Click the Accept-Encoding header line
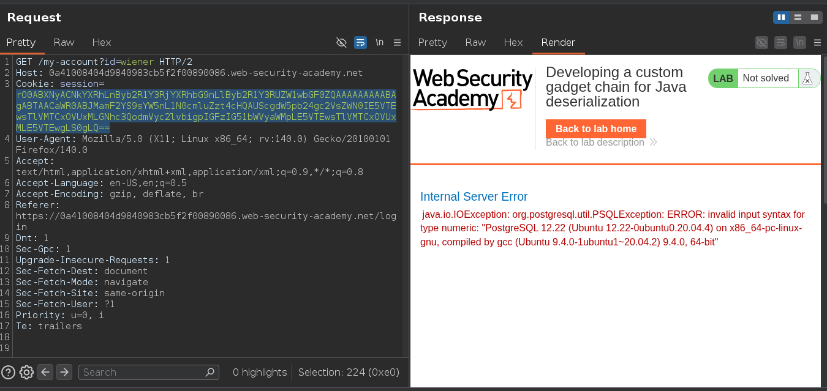 (x=110, y=194)
